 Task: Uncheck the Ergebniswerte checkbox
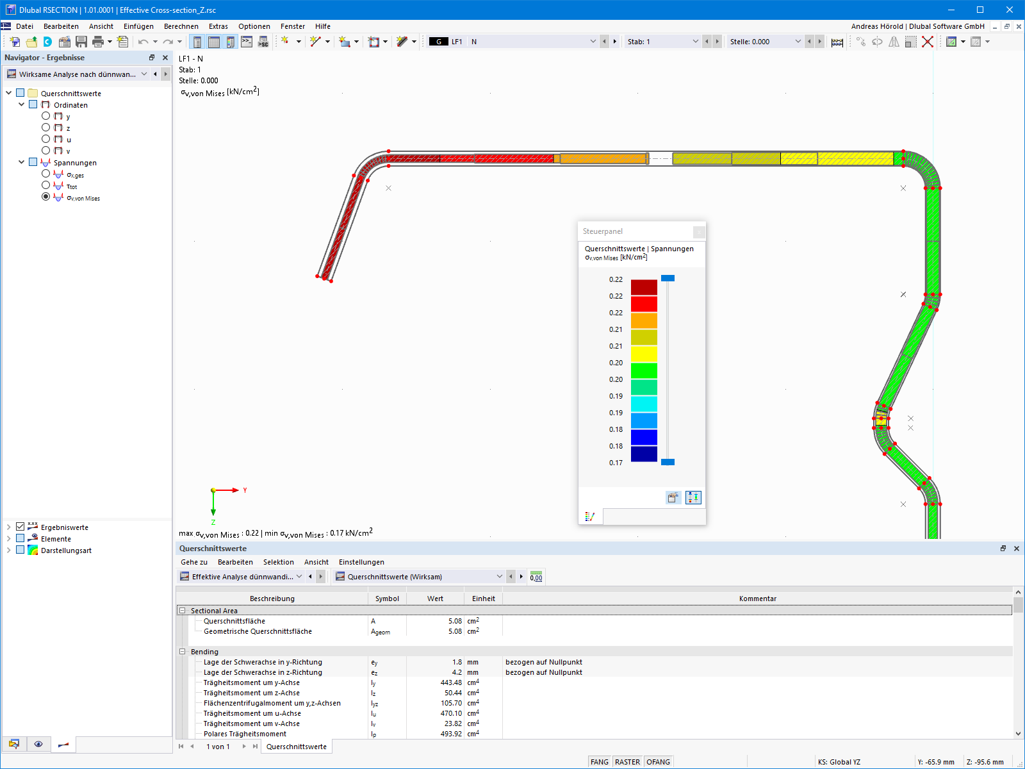[20, 527]
